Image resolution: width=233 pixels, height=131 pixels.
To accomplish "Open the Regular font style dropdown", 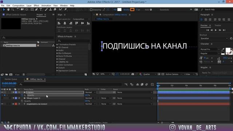I will 210,53.
